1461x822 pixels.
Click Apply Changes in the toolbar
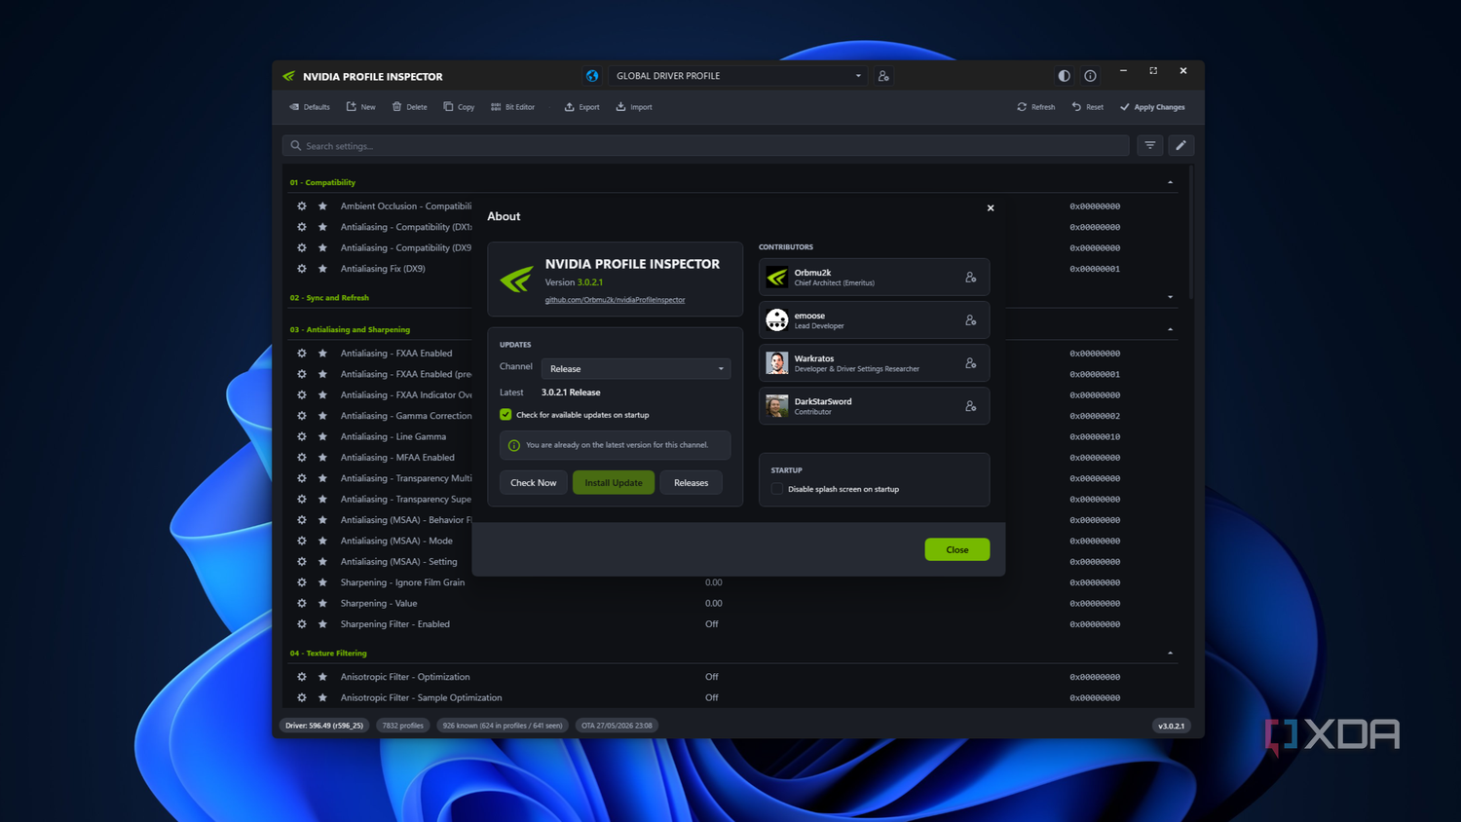(x=1152, y=107)
